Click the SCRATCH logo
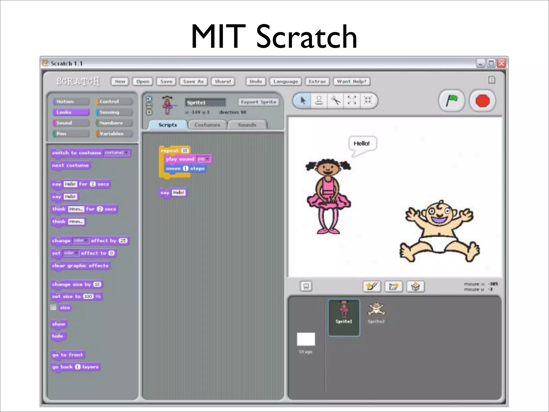 pyautogui.click(x=78, y=81)
